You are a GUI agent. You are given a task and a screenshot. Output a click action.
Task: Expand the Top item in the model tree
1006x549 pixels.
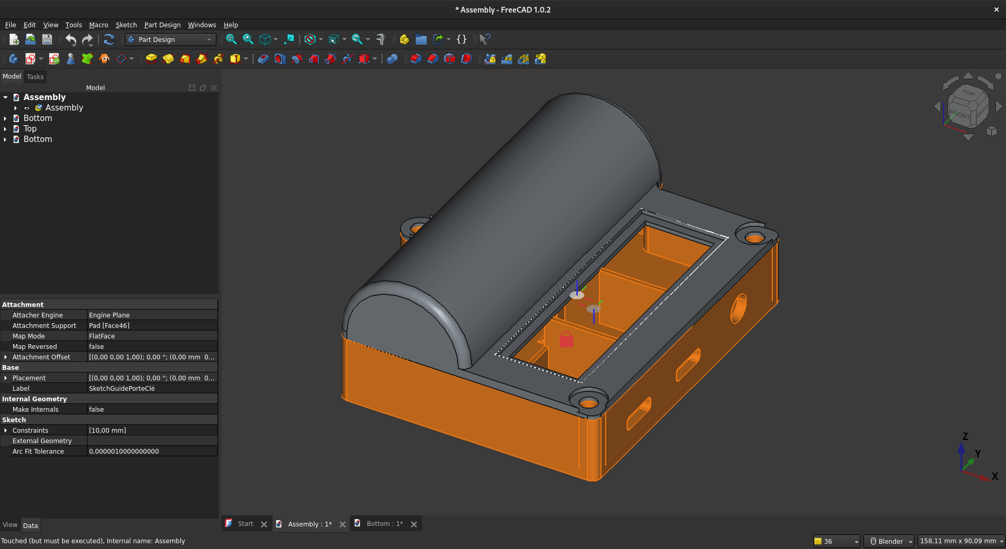click(5, 129)
